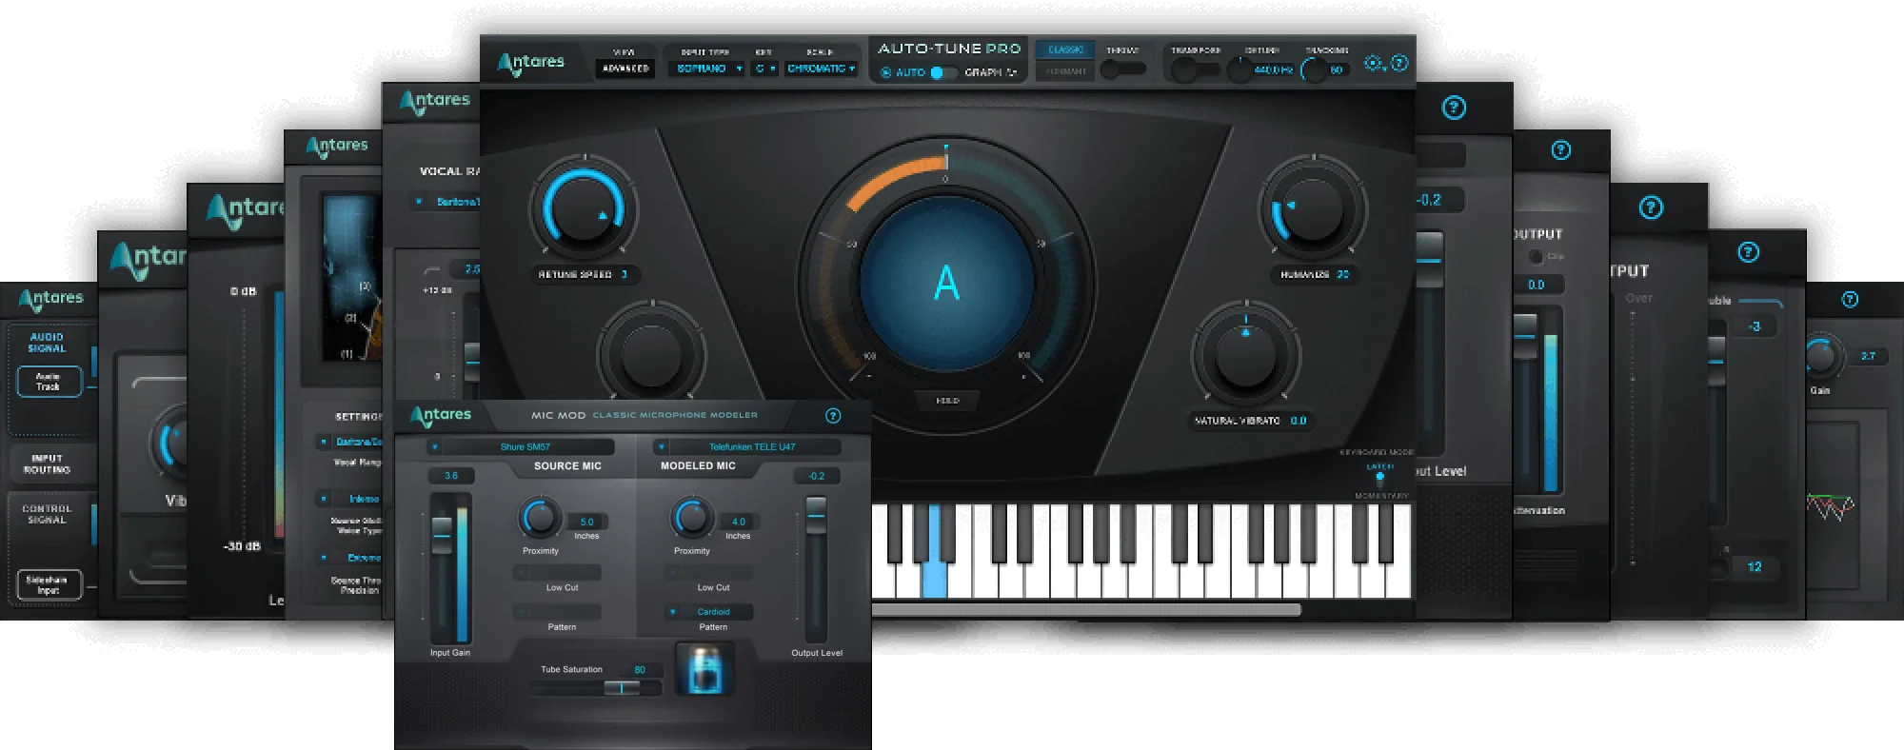The image size is (1904, 750).
Task: Click the Humanize knob
Action: point(1313,209)
